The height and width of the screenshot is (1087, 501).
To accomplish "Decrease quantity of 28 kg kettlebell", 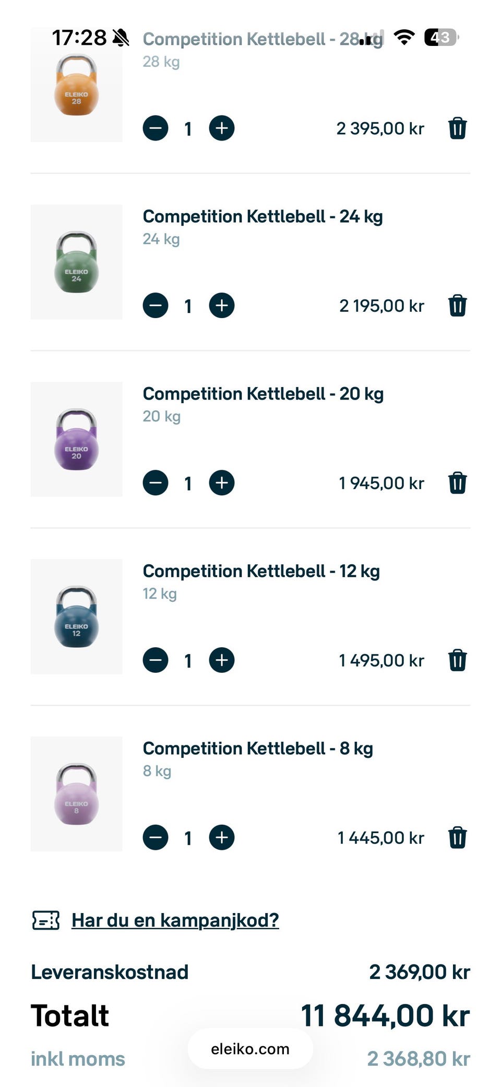I will (156, 128).
